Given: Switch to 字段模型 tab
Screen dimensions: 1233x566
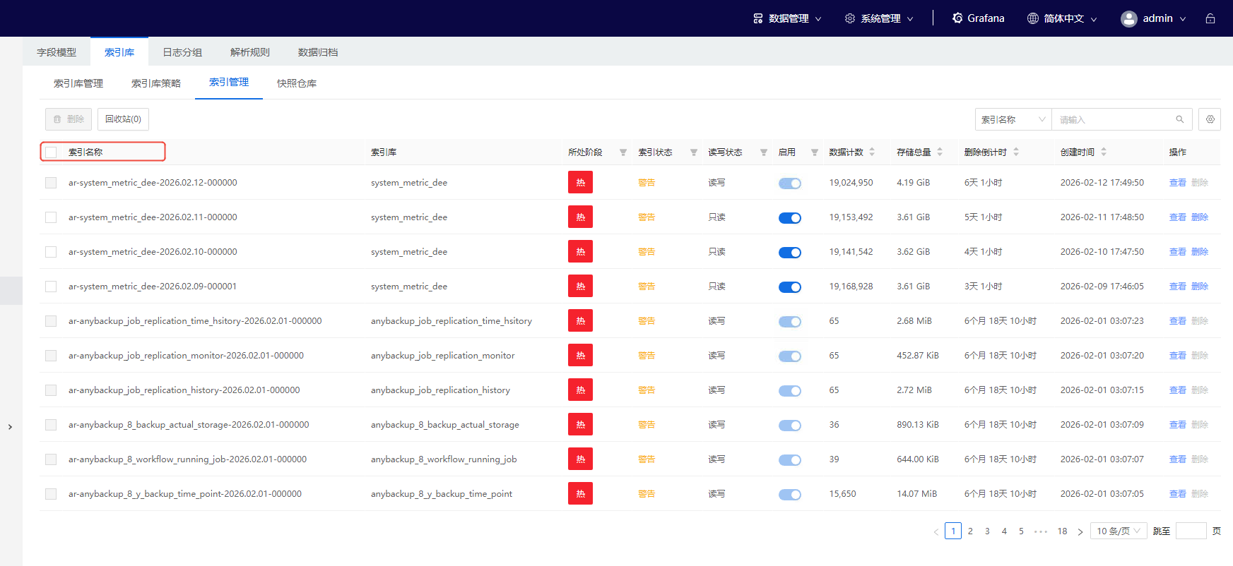Looking at the screenshot, I should (x=57, y=52).
